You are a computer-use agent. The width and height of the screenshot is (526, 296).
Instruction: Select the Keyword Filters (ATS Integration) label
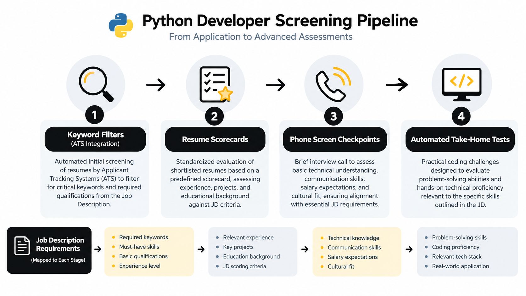(95, 139)
